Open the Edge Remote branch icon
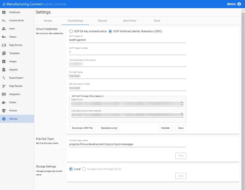 click(4, 86)
